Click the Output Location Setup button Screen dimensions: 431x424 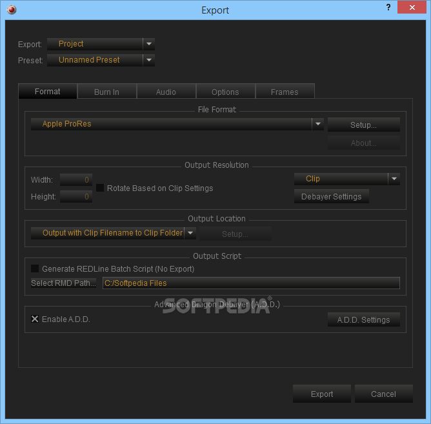(x=236, y=234)
